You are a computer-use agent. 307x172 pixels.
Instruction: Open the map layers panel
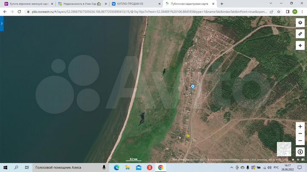coord(300,23)
